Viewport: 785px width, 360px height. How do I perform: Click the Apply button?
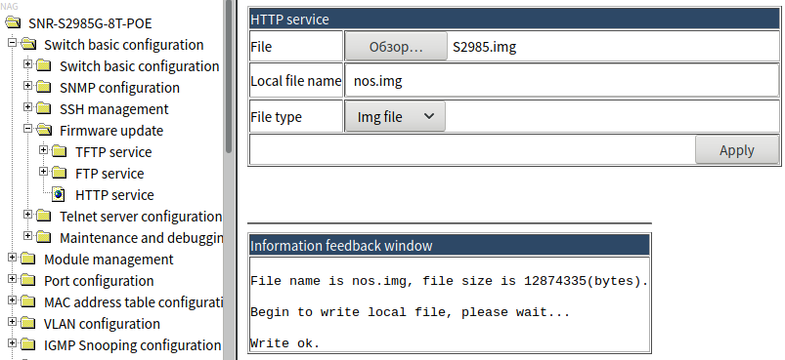point(736,150)
